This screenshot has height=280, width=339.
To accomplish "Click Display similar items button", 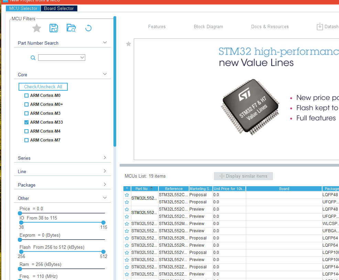I will [243, 176].
